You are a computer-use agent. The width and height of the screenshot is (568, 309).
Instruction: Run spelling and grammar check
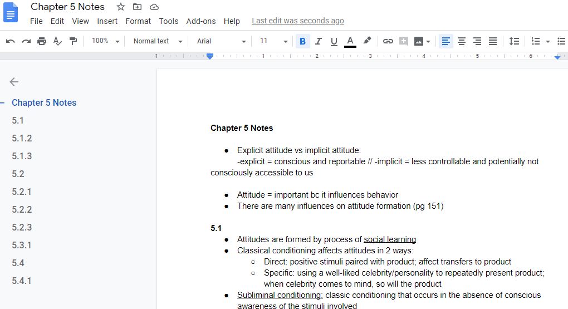[x=57, y=41]
